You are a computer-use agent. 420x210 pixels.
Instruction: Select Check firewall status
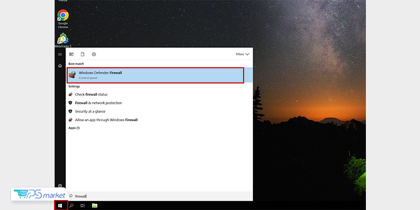(x=91, y=94)
